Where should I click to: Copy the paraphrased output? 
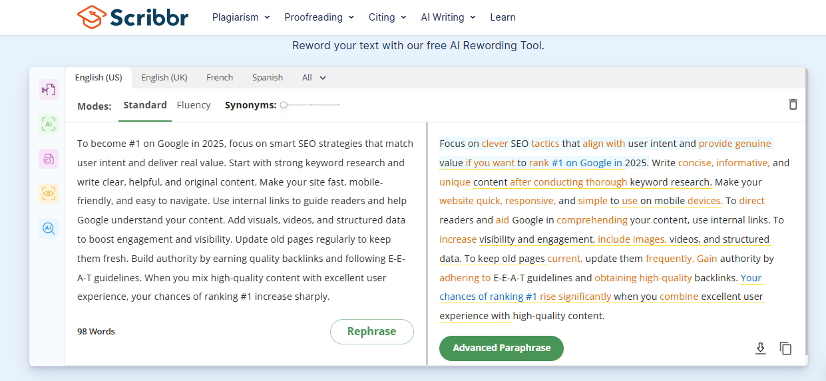[x=786, y=348]
